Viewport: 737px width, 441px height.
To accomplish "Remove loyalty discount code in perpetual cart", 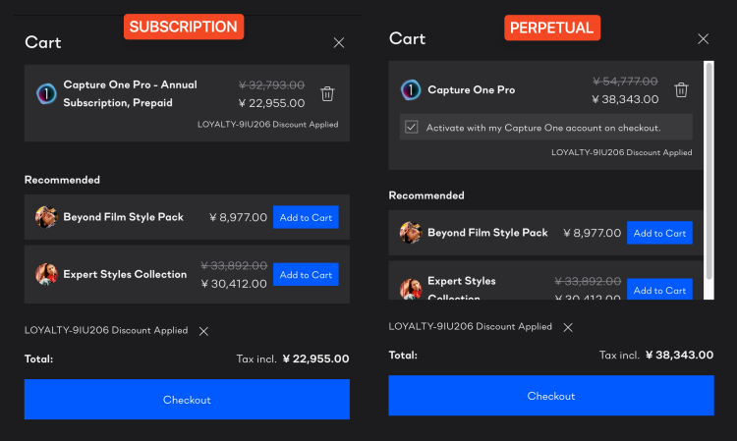I will tap(568, 327).
